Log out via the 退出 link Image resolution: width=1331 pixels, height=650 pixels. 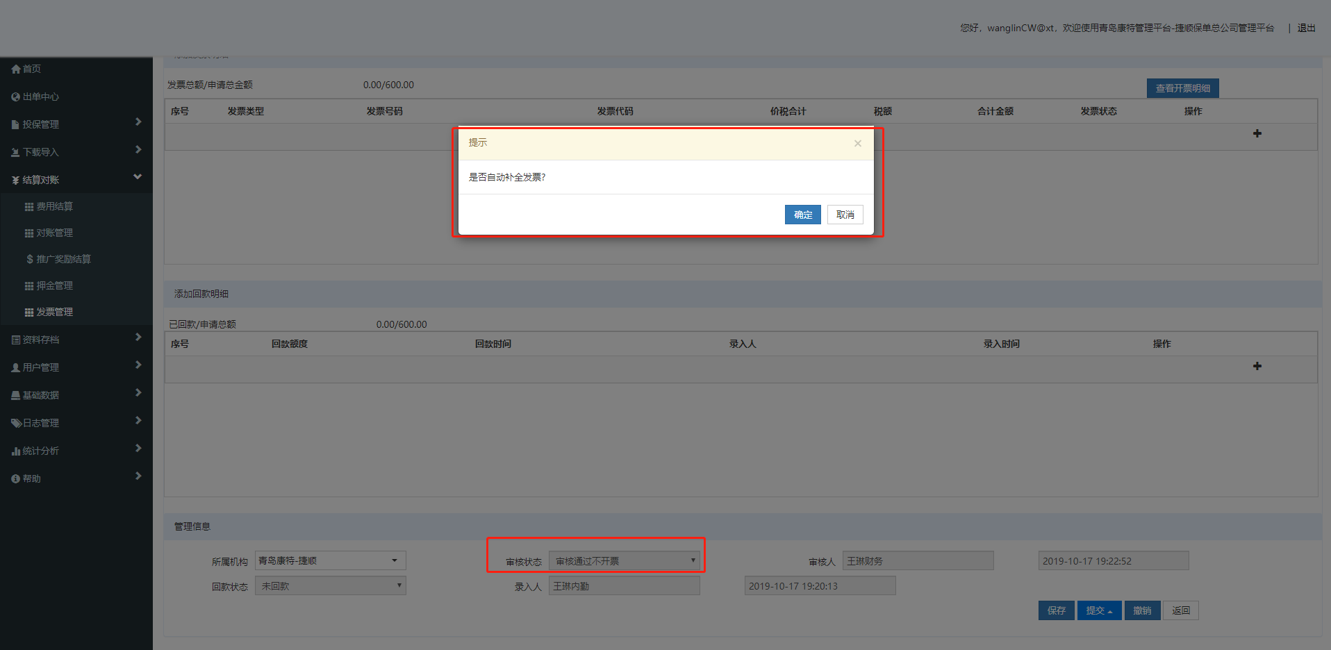pyautogui.click(x=1307, y=28)
